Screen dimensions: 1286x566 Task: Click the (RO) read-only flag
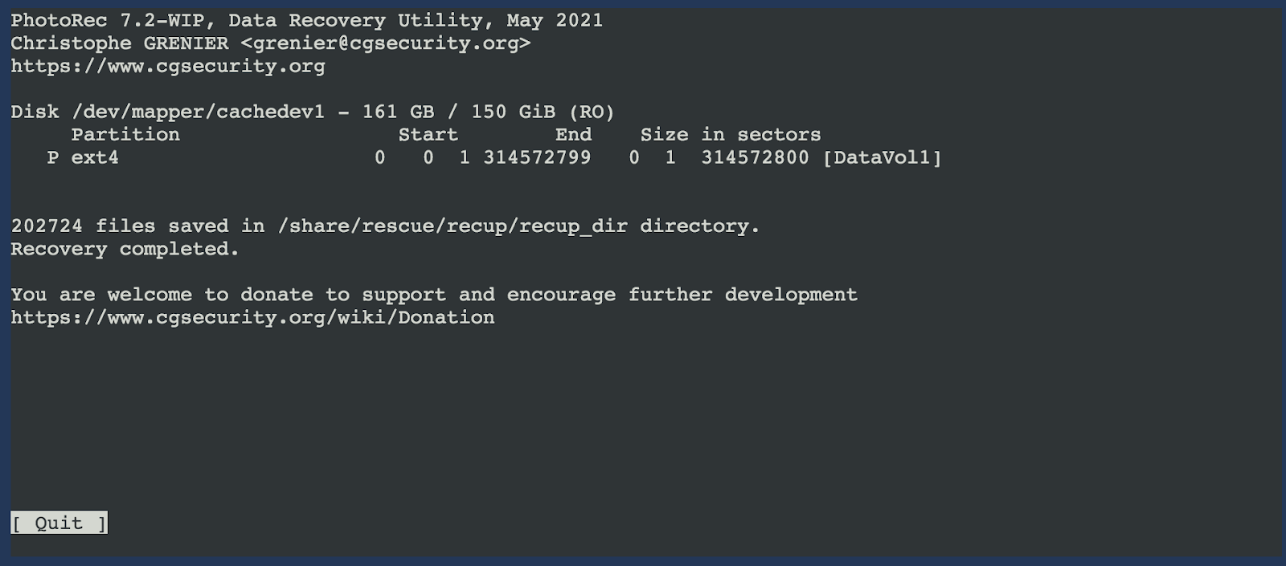pos(592,112)
